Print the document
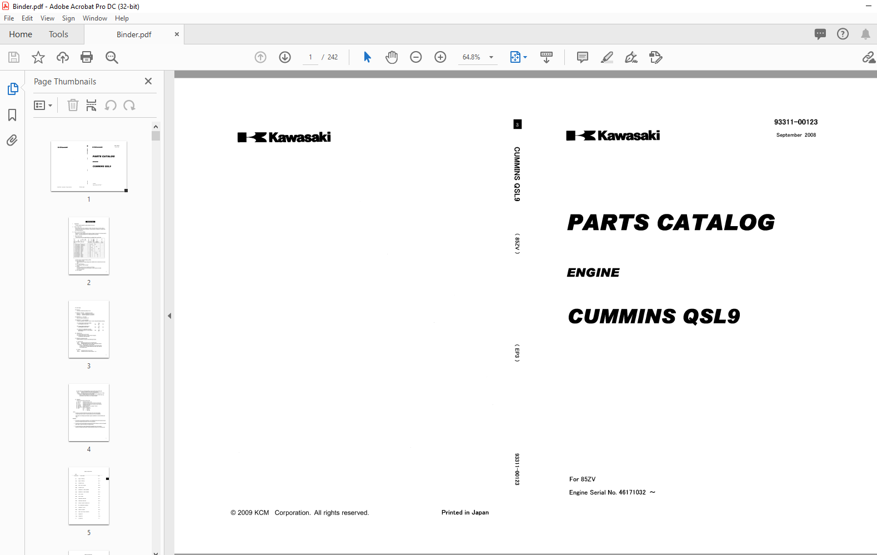 point(87,57)
